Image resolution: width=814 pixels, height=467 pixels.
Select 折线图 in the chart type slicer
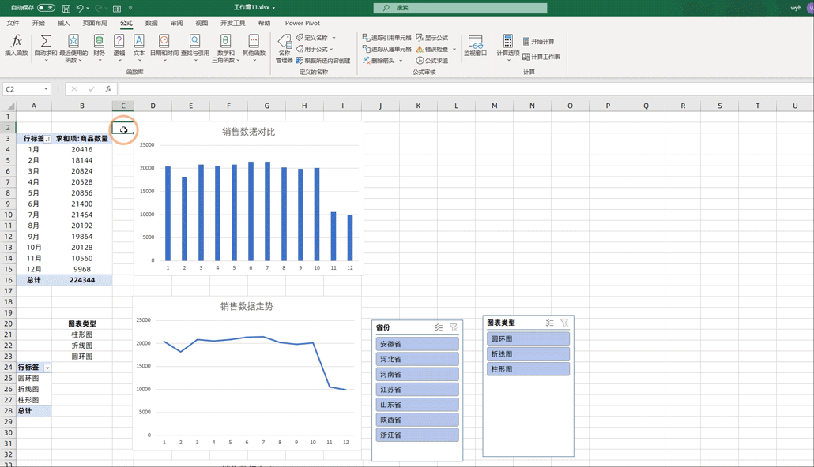click(528, 354)
